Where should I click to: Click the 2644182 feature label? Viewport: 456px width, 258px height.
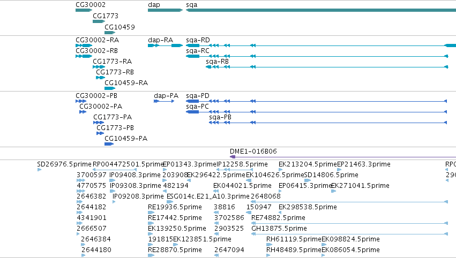pyautogui.click(x=91, y=207)
